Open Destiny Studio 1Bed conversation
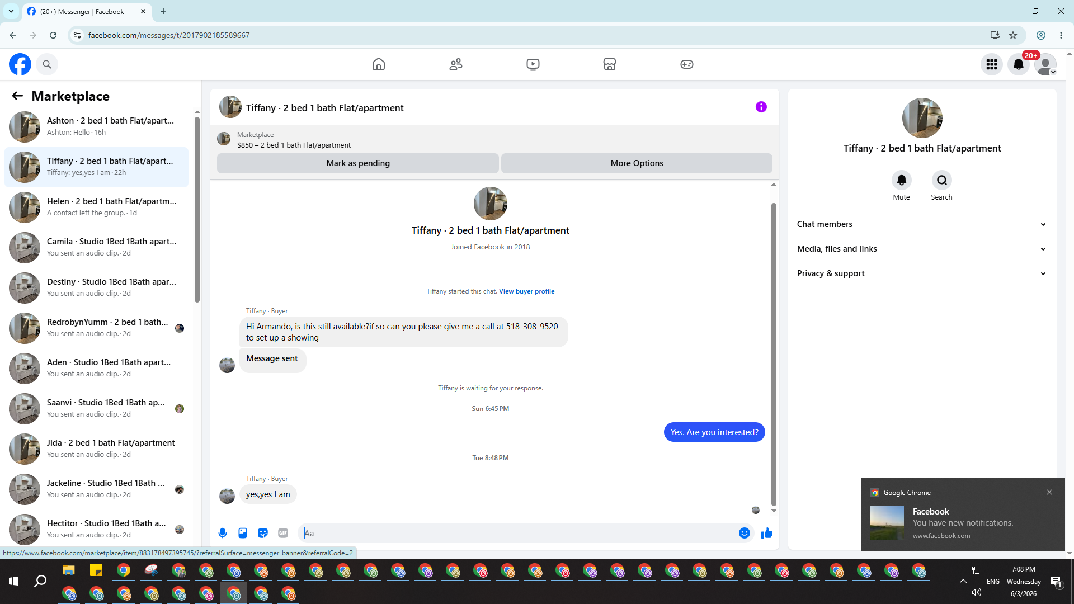 click(96, 288)
